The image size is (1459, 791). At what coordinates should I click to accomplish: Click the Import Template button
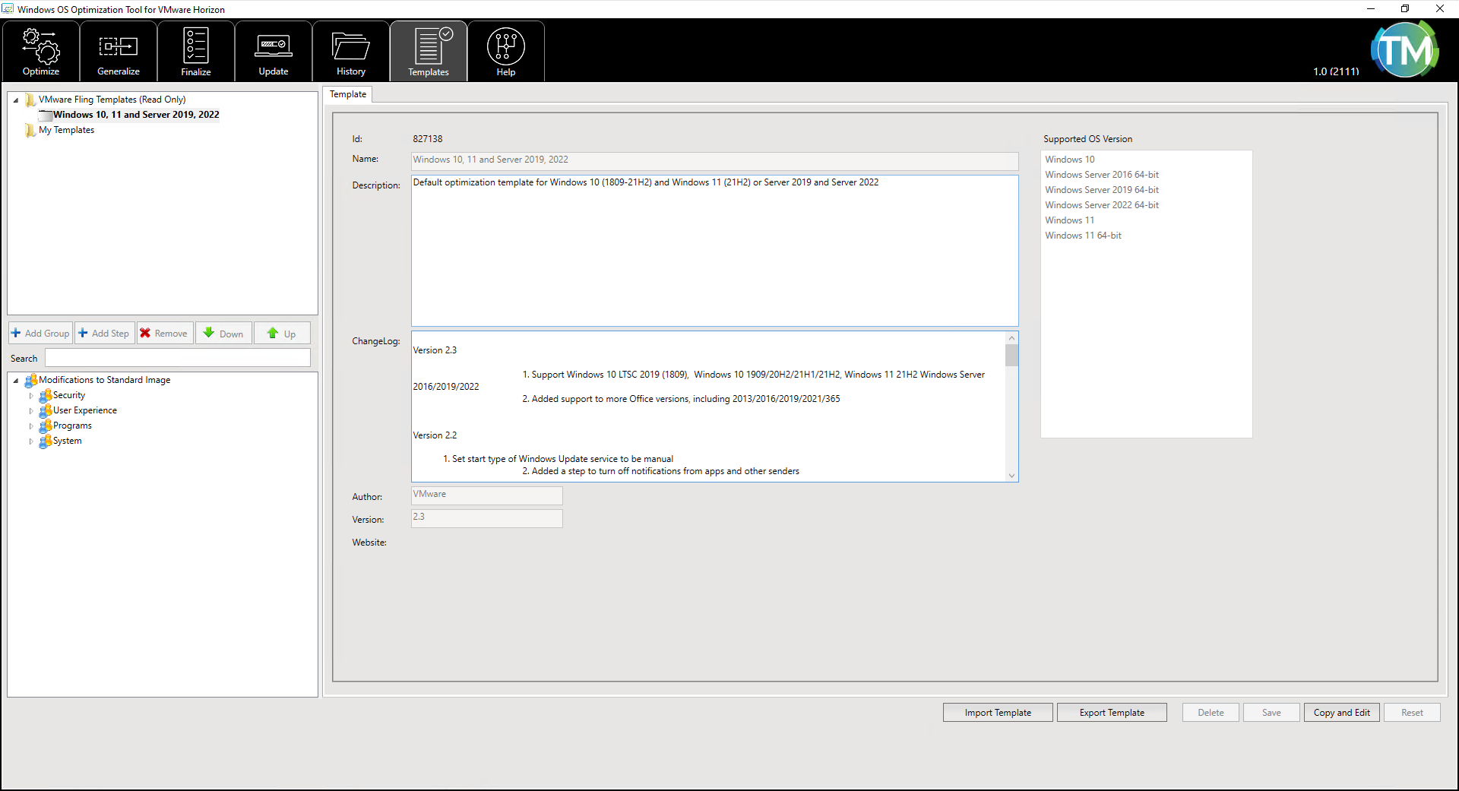pyautogui.click(x=998, y=712)
